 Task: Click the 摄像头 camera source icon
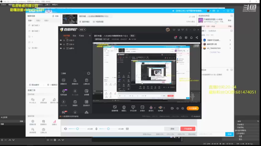click(124, 108)
